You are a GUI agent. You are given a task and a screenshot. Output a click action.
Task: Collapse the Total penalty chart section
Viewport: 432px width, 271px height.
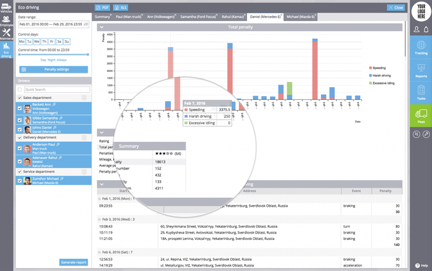click(x=102, y=28)
